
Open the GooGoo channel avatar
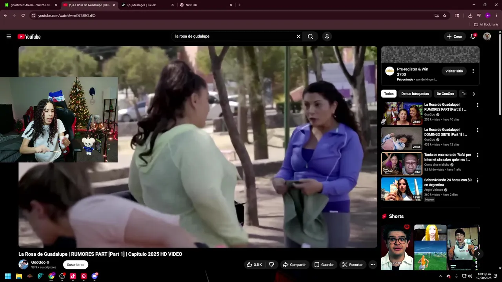[x=24, y=264]
